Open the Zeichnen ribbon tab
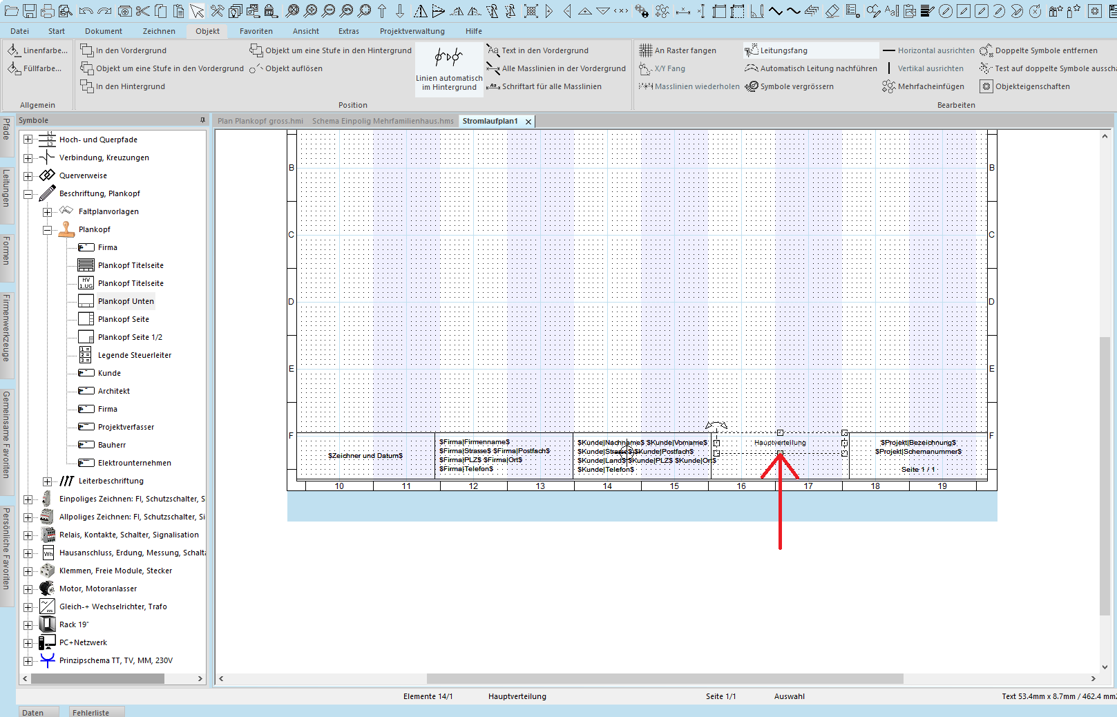Viewport: 1117px width, 717px height. 159,31
